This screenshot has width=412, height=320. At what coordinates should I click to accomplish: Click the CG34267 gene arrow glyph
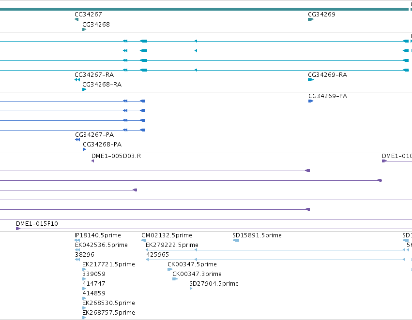click(76, 19)
